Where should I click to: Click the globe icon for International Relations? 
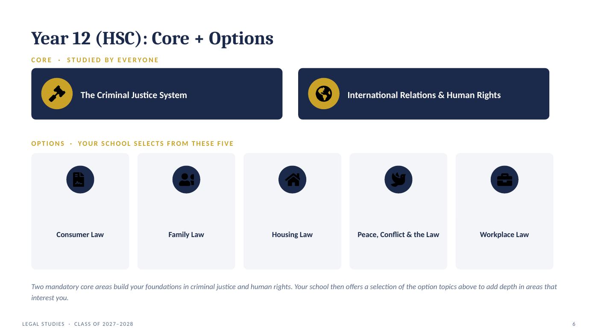pyautogui.click(x=324, y=94)
